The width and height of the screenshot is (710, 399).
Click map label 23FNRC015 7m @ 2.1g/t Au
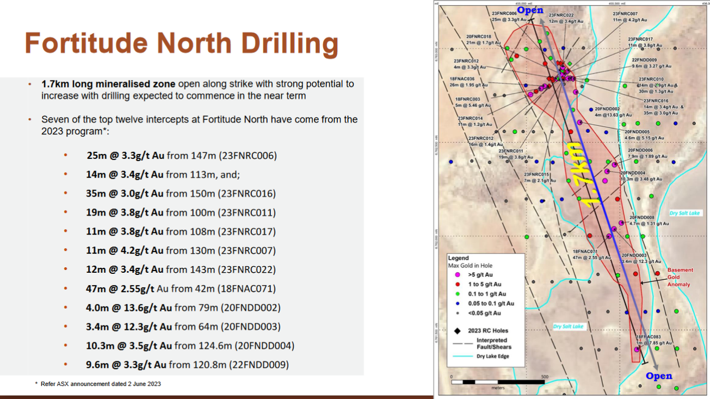pos(540,177)
